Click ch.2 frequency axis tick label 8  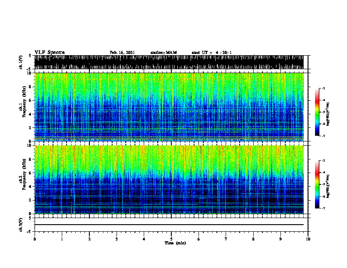point(31,159)
